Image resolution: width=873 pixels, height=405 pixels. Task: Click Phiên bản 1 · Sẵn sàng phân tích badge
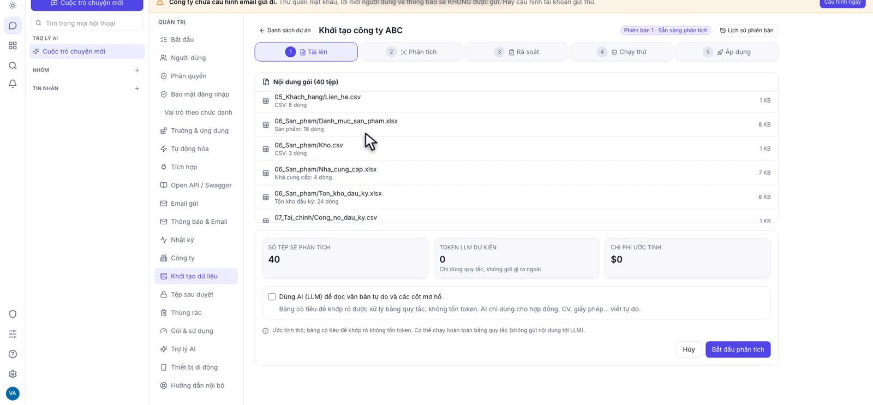tap(666, 31)
